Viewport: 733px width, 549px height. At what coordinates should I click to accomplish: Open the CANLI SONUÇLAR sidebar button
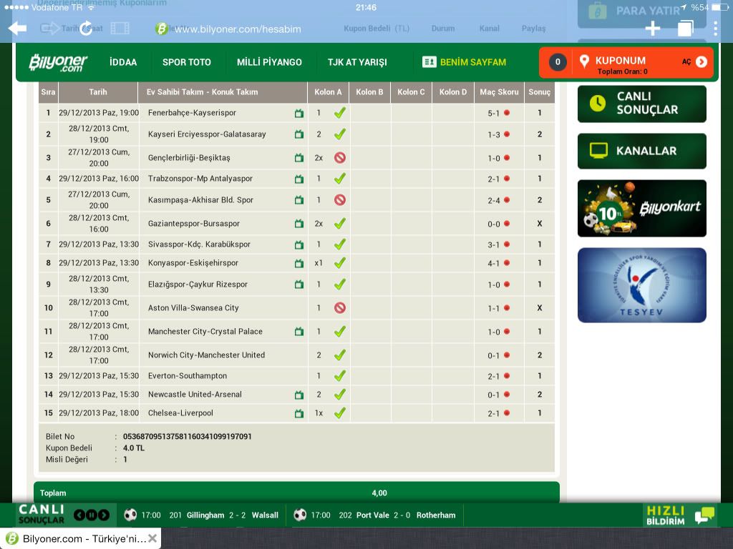pos(642,104)
